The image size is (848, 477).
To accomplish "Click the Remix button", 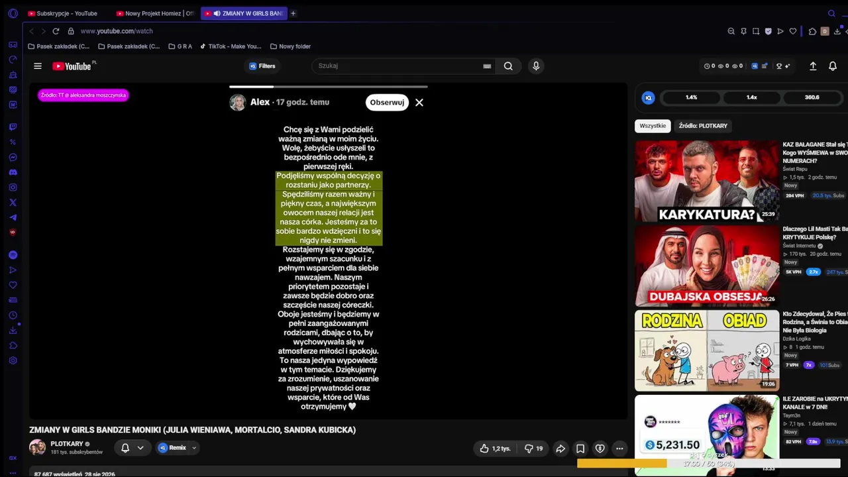I will (172, 448).
